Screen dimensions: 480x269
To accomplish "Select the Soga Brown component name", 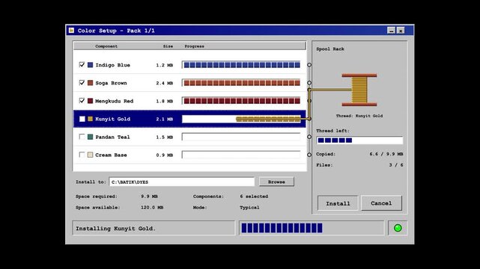I will (x=111, y=83).
